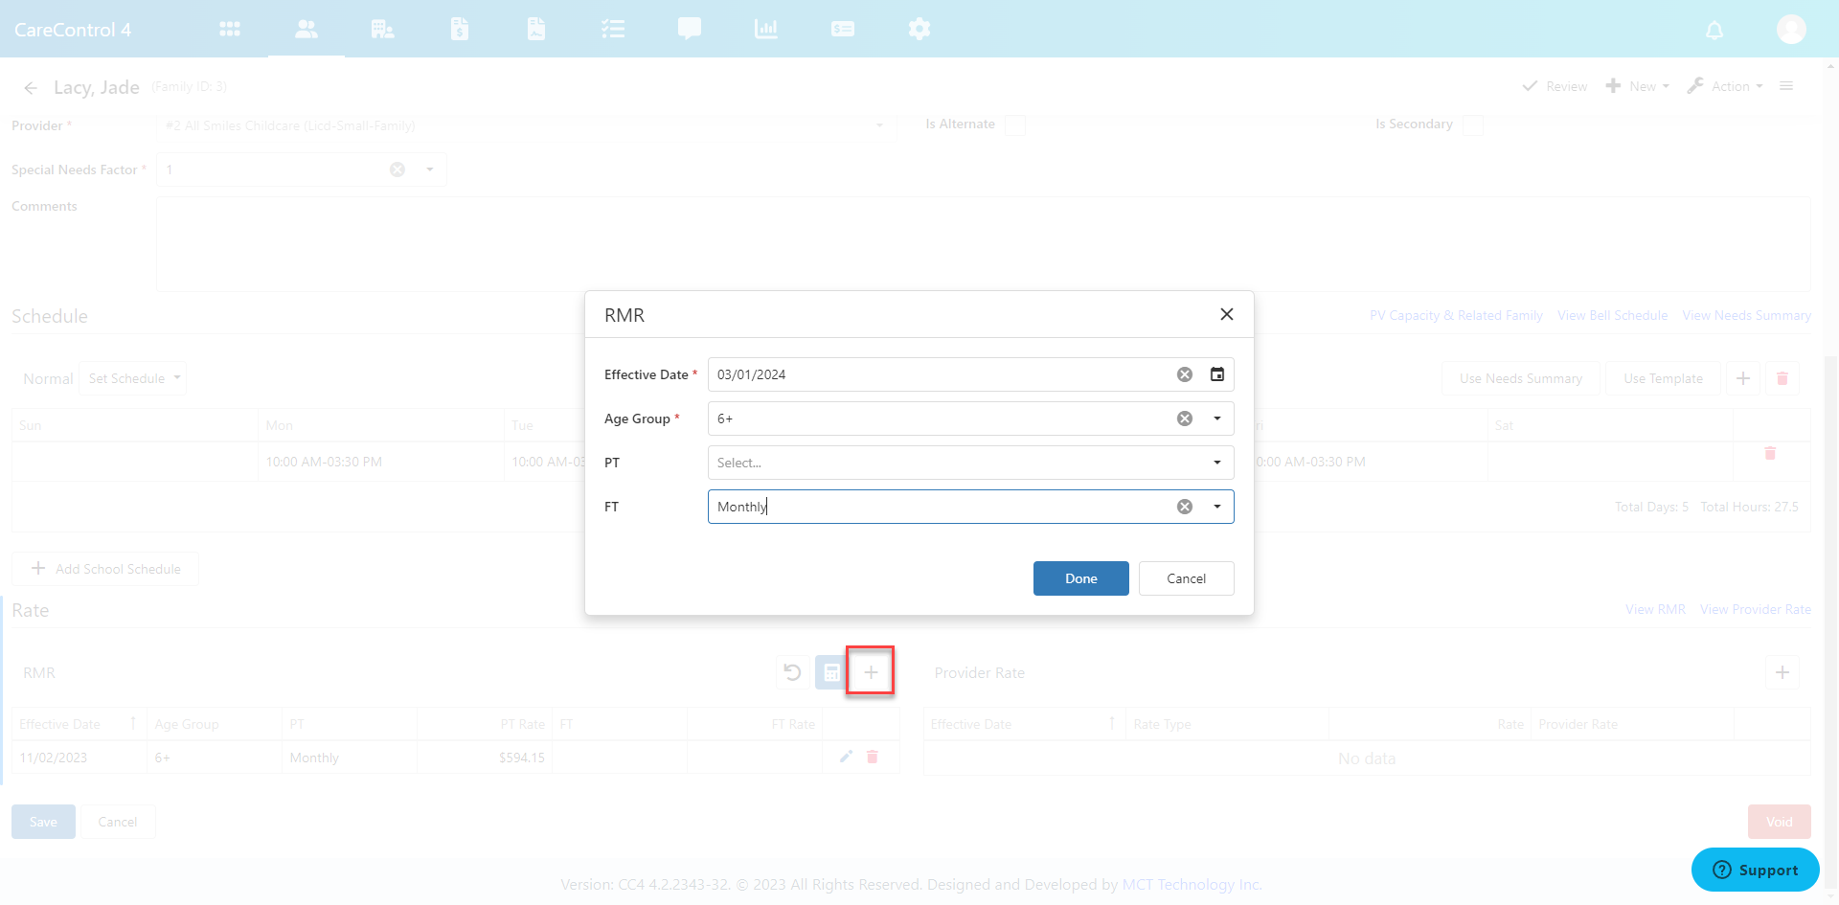Open the apps grid icon in top navigation
Screen dimensions: 1839x905
230,29
